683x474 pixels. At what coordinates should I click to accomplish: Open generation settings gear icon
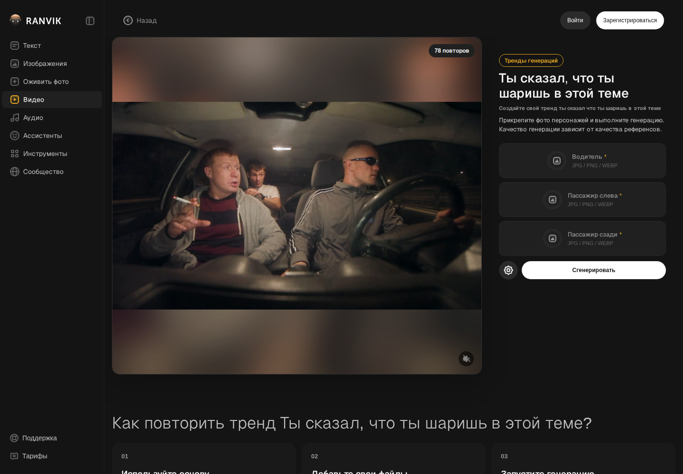coord(508,270)
